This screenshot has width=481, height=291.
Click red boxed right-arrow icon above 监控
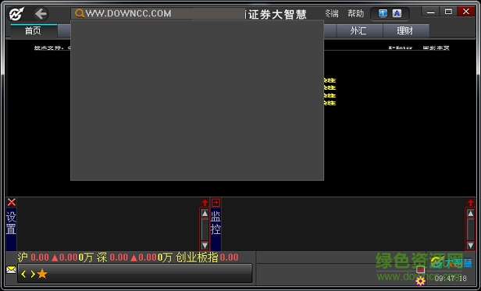[x=216, y=202]
